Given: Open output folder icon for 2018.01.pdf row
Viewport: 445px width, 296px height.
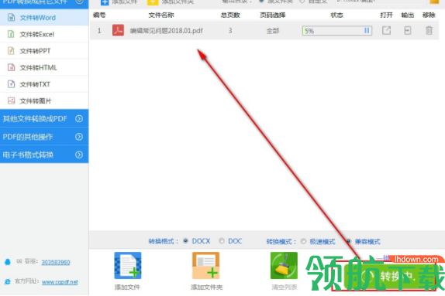Looking at the screenshot, I should point(408,30).
